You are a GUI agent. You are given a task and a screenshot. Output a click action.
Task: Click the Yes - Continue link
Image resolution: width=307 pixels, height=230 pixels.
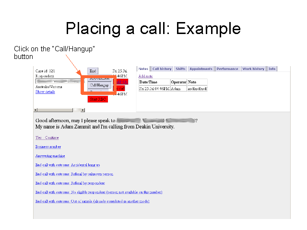tap(47, 138)
